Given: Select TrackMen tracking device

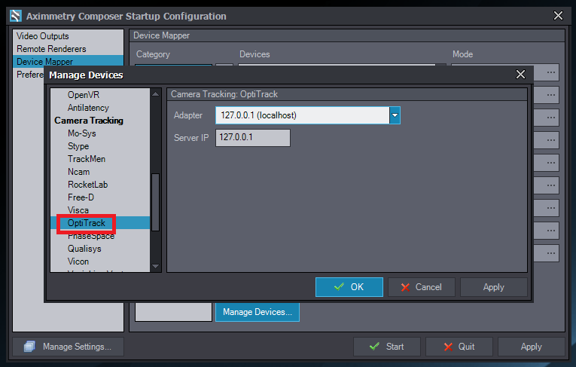Looking at the screenshot, I should (x=87, y=159).
